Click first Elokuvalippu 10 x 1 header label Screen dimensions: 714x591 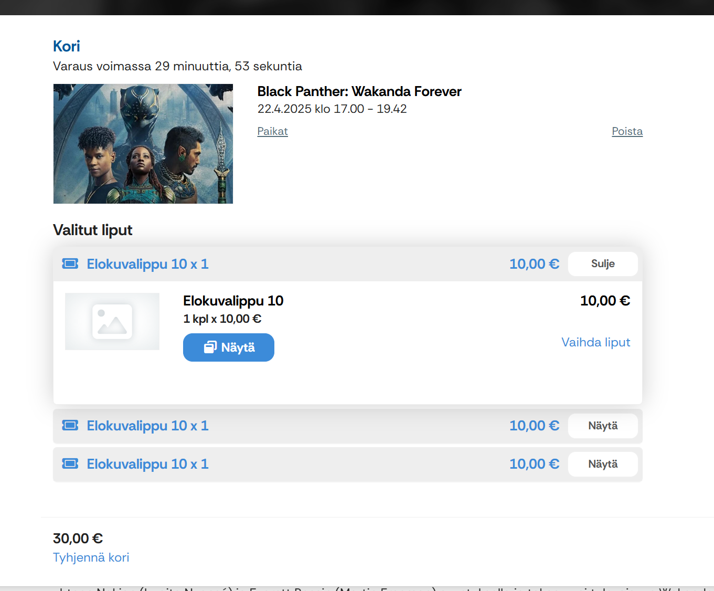point(147,264)
